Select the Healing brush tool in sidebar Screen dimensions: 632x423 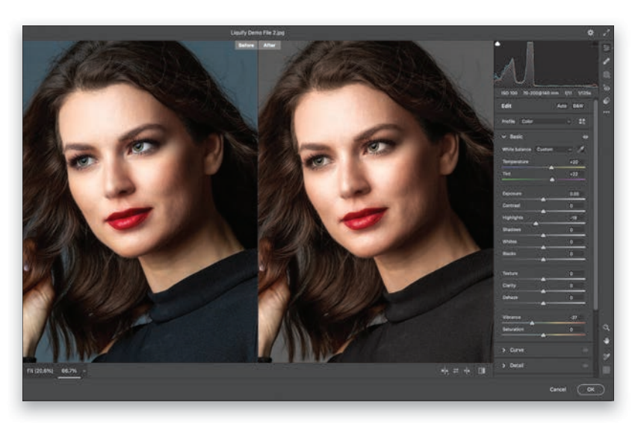607,61
